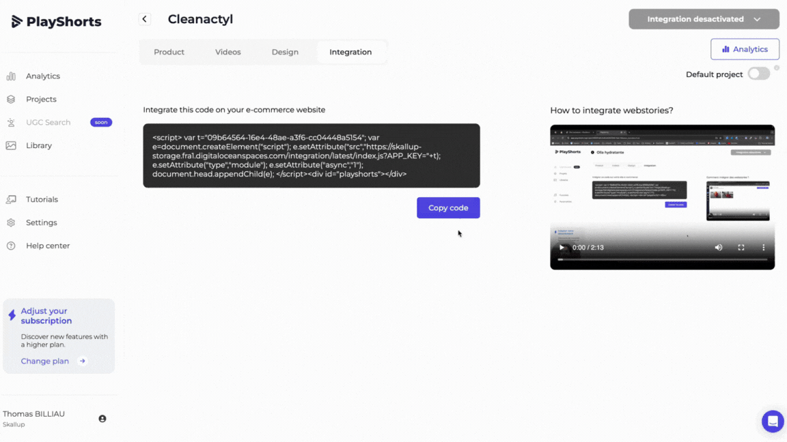Open the Tutorials sidebar icon
This screenshot has height=442, width=787.
click(x=11, y=199)
